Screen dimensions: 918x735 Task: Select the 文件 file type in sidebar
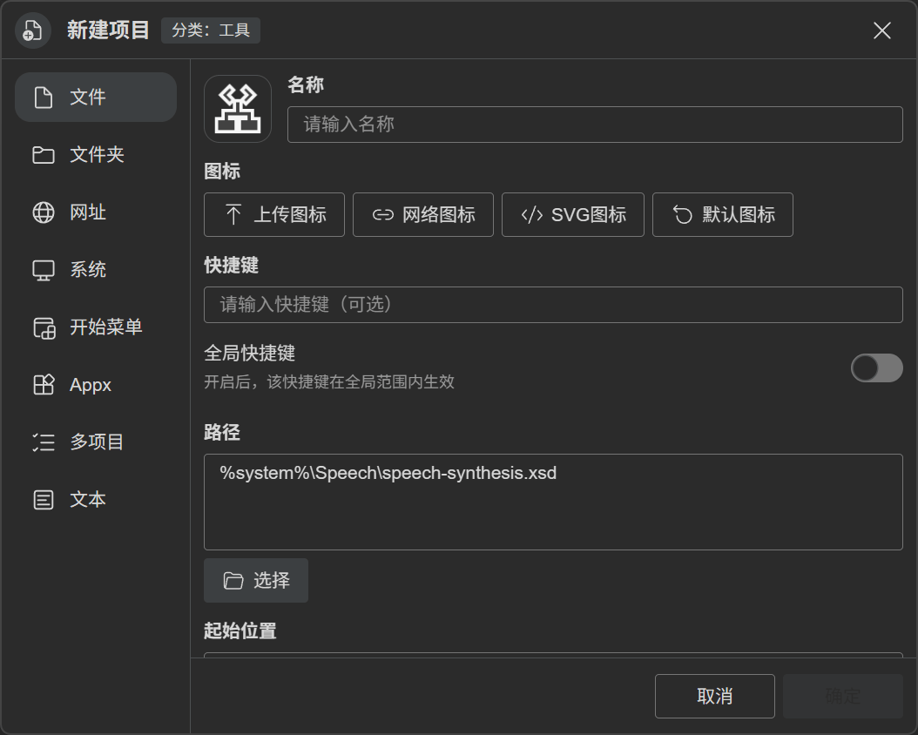tap(96, 98)
